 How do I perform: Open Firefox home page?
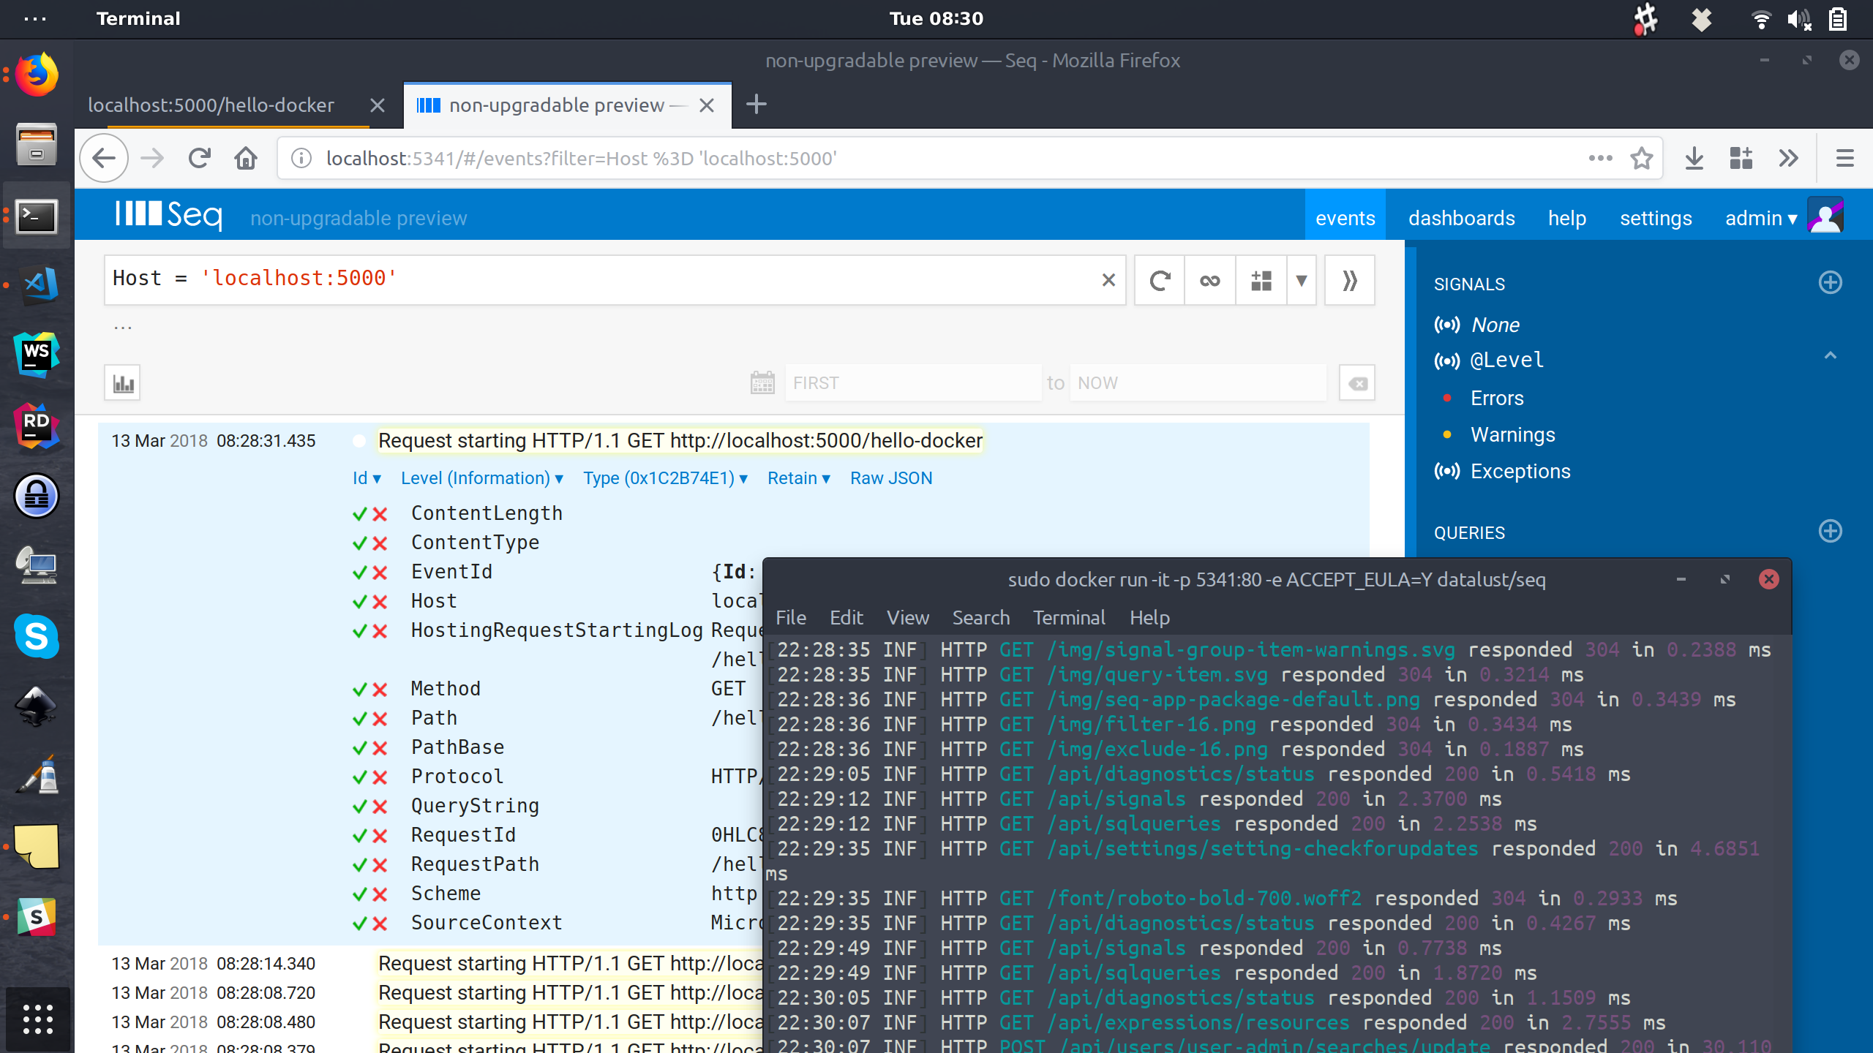tap(246, 158)
